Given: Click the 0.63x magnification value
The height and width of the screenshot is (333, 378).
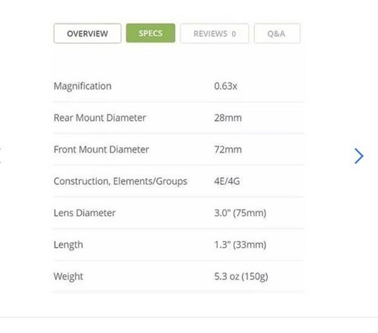Looking at the screenshot, I should click(225, 86).
